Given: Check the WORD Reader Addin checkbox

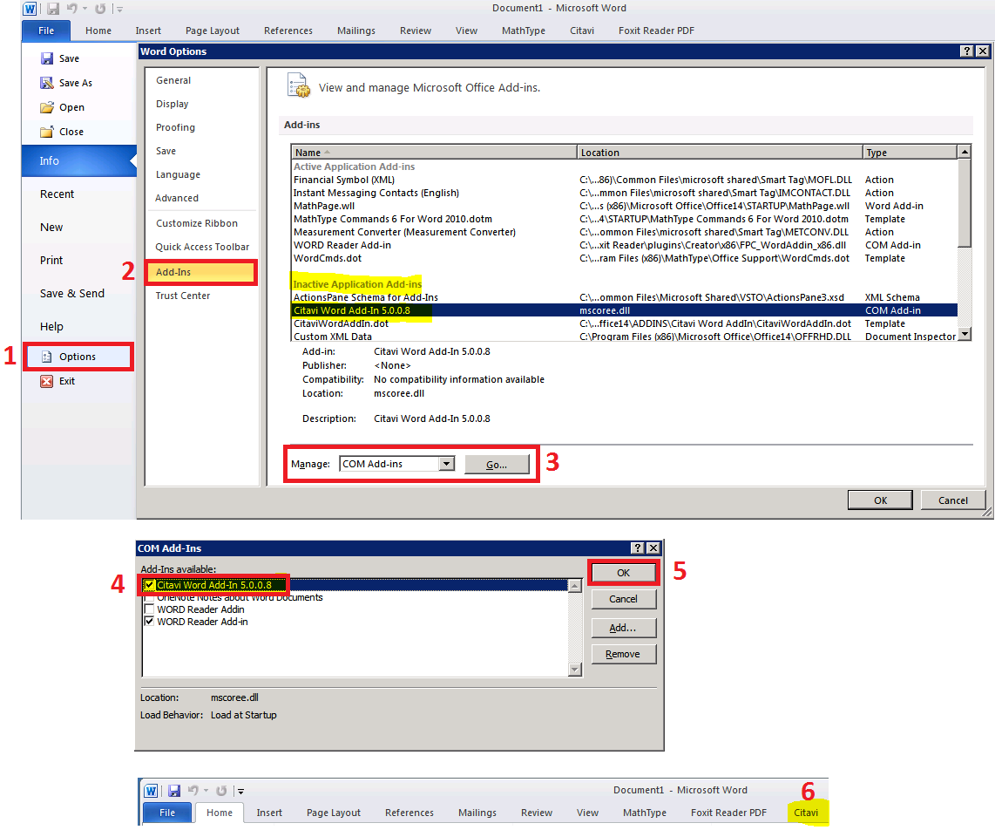Looking at the screenshot, I should (150, 609).
